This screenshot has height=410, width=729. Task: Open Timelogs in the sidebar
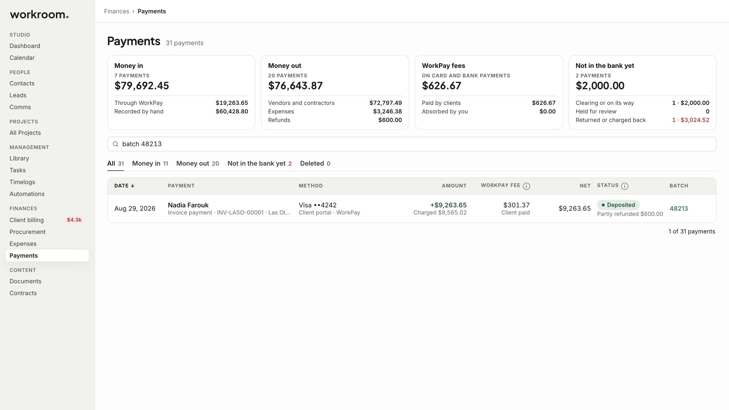click(22, 182)
